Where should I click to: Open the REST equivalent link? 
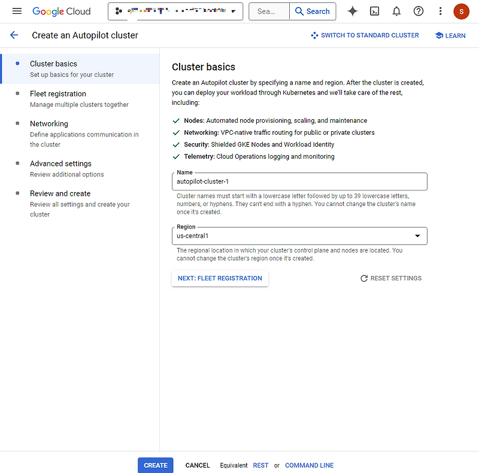pos(260,465)
